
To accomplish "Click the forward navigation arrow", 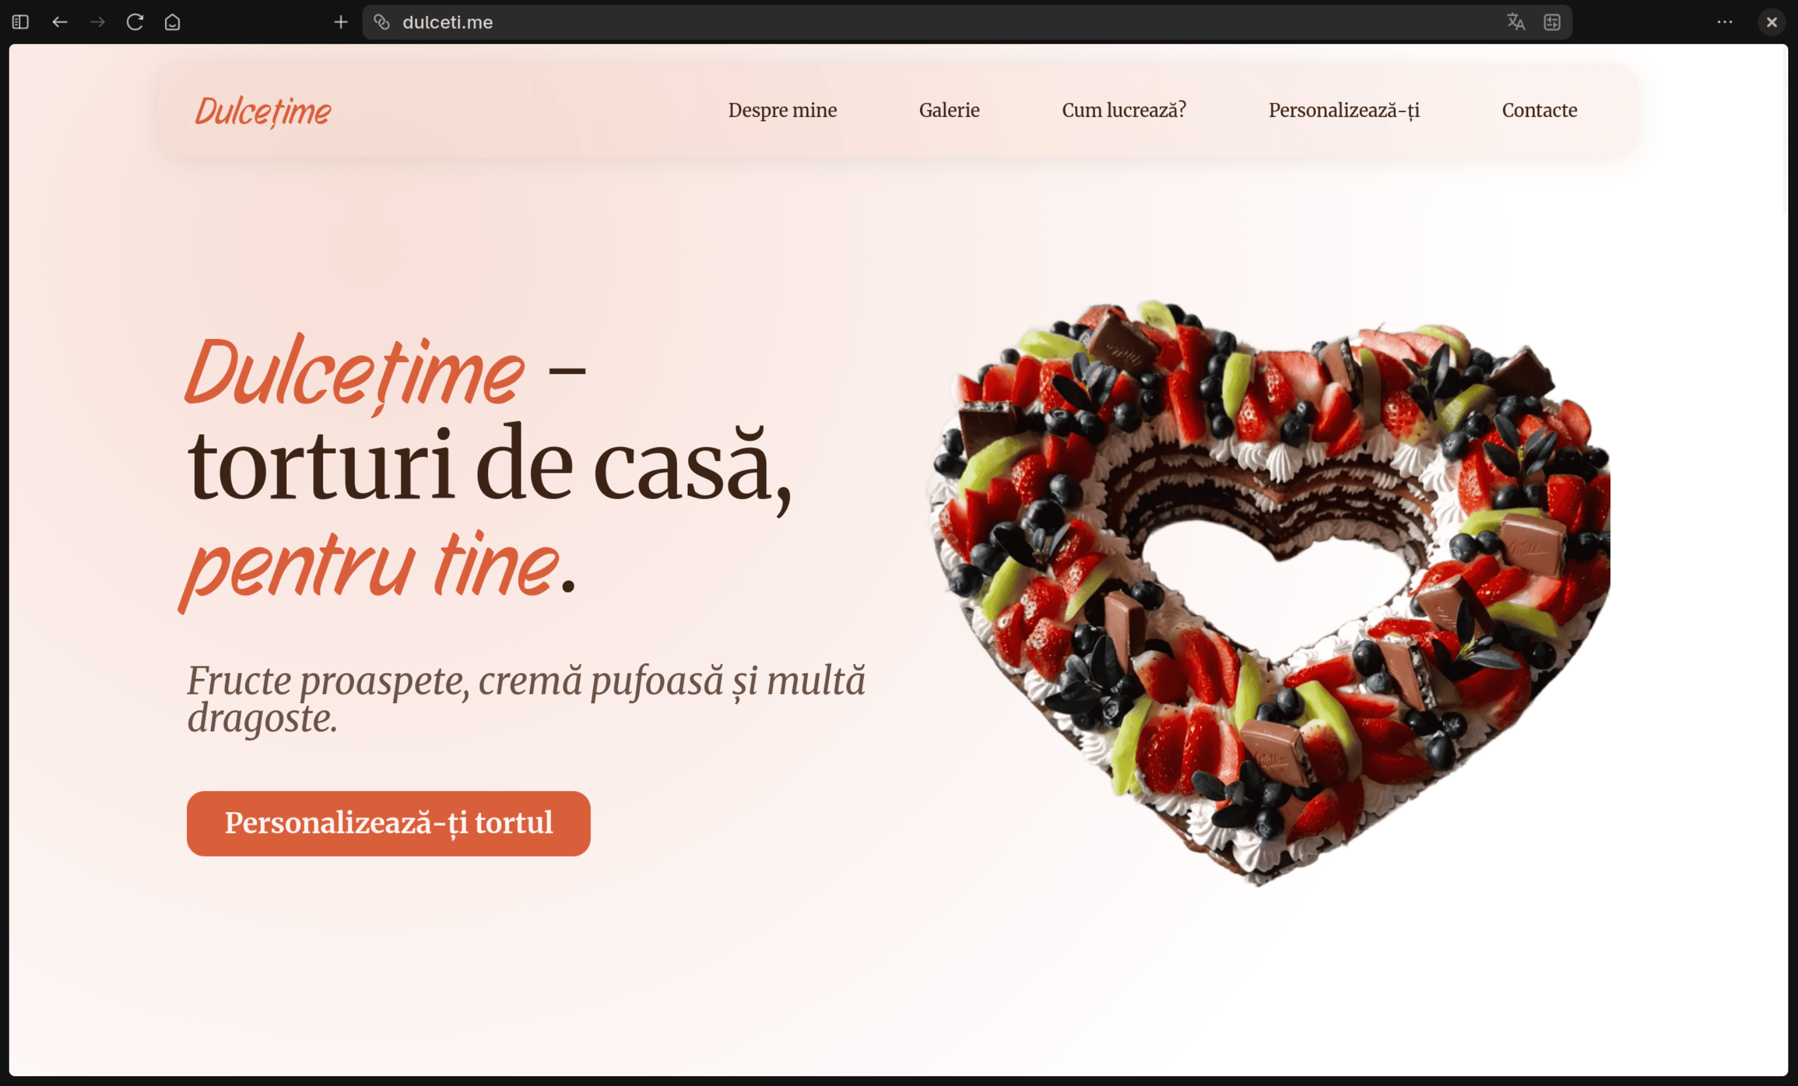I will (x=97, y=22).
